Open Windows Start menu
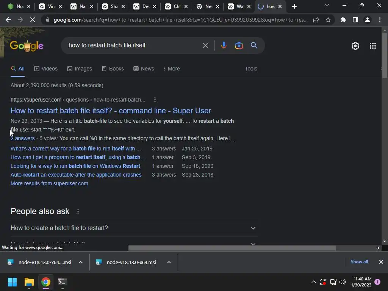 pyautogui.click(x=12, y=282)
